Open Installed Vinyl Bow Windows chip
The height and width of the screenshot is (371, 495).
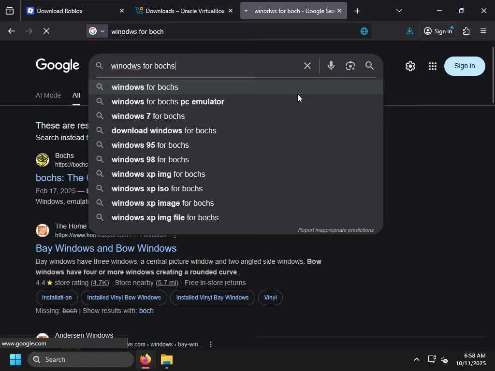pyautogui.click(x=124, y=298)
